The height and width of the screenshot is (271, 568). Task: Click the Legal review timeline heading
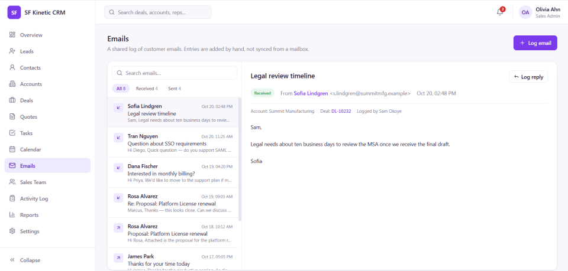coord(283,76)
